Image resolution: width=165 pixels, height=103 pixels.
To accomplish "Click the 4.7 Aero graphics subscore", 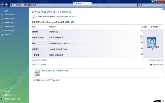I will pos(142,42).
